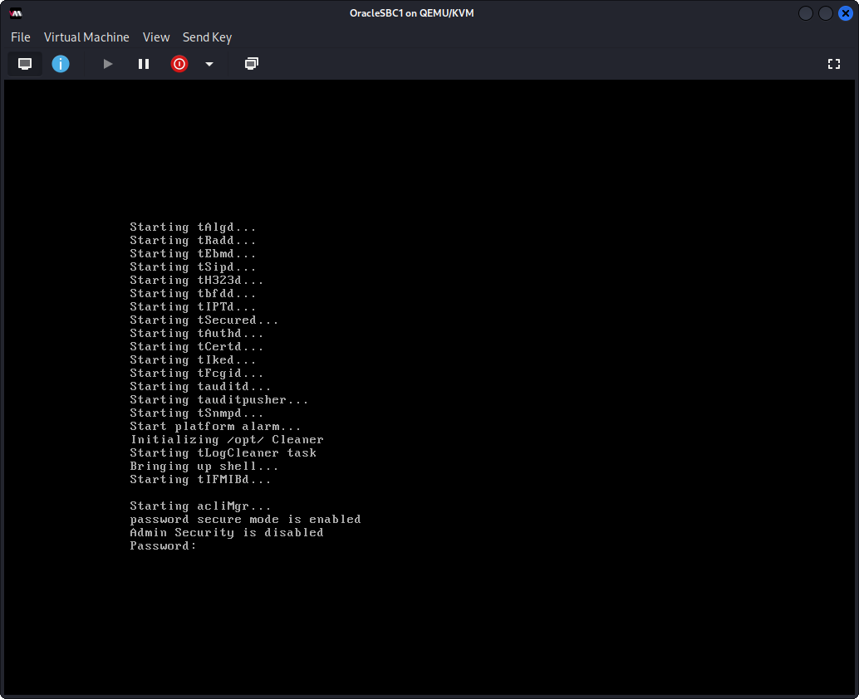This screenshot has height=699, width=859.
Task: Focus the Password prompt in console
Action: click(x=164, y=546)
